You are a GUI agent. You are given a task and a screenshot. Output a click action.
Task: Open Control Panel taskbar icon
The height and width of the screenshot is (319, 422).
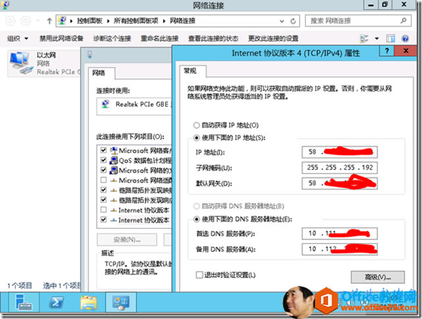[x=121, y=303]
